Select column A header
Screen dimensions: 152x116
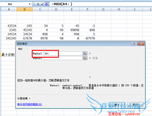pyautogui.click(x=9, y=9)
